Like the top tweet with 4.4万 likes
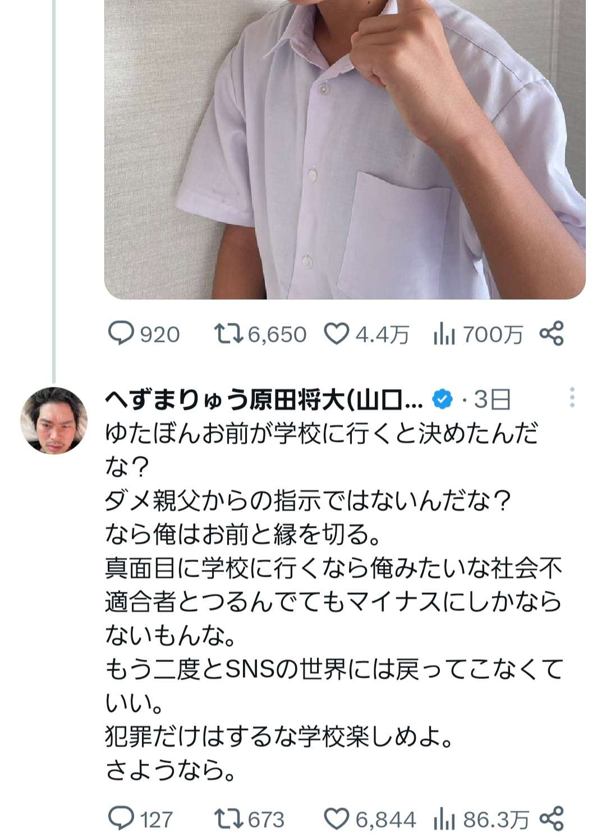The width and height of the screenshot is (606, 840). 337,334
